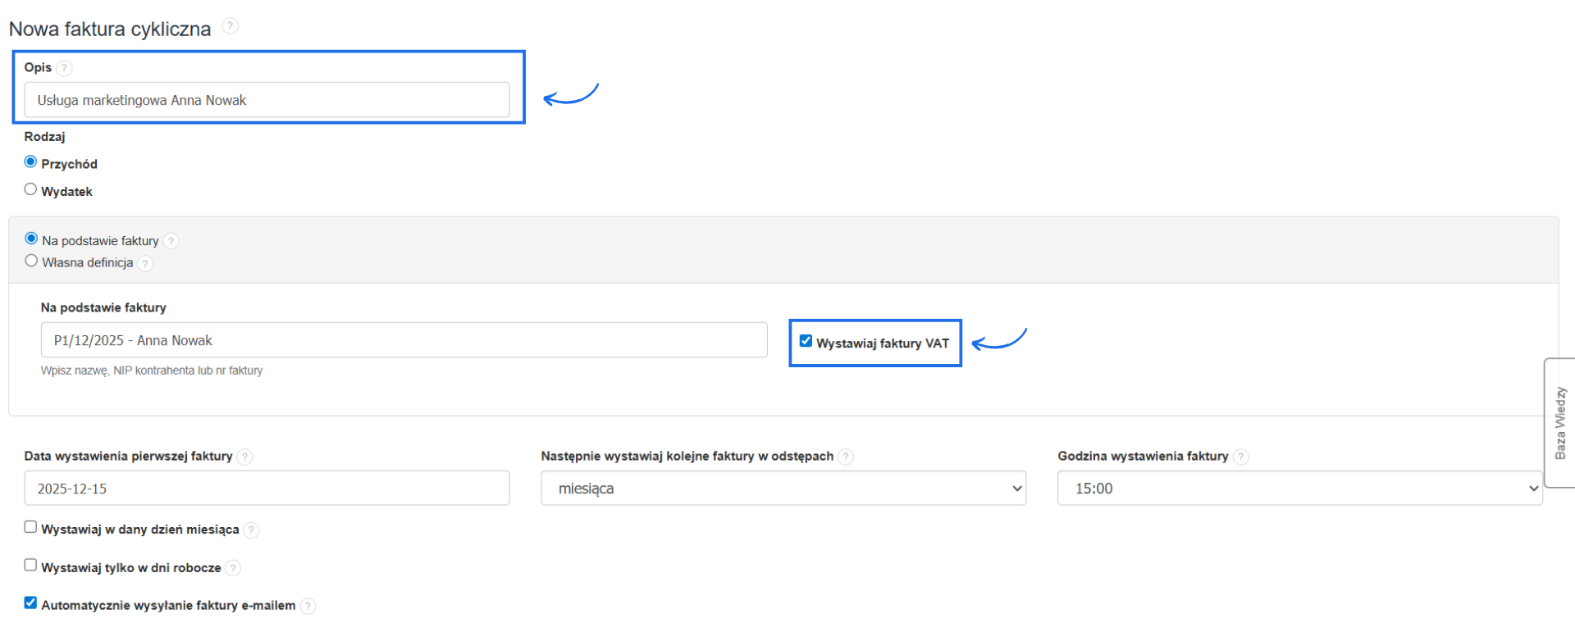Disable Automatycznie wysyłanie faktury e-mailem

click(30, 602)
